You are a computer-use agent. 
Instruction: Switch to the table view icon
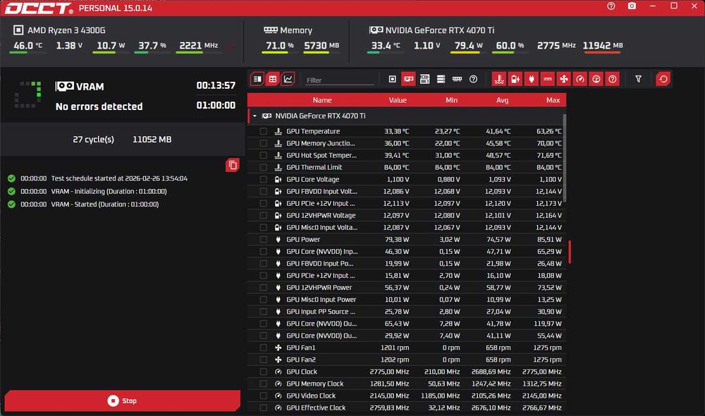pos(272,79)
